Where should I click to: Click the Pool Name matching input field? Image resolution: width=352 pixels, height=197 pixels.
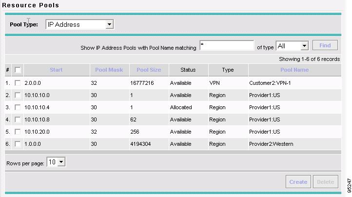pos(227,45)
